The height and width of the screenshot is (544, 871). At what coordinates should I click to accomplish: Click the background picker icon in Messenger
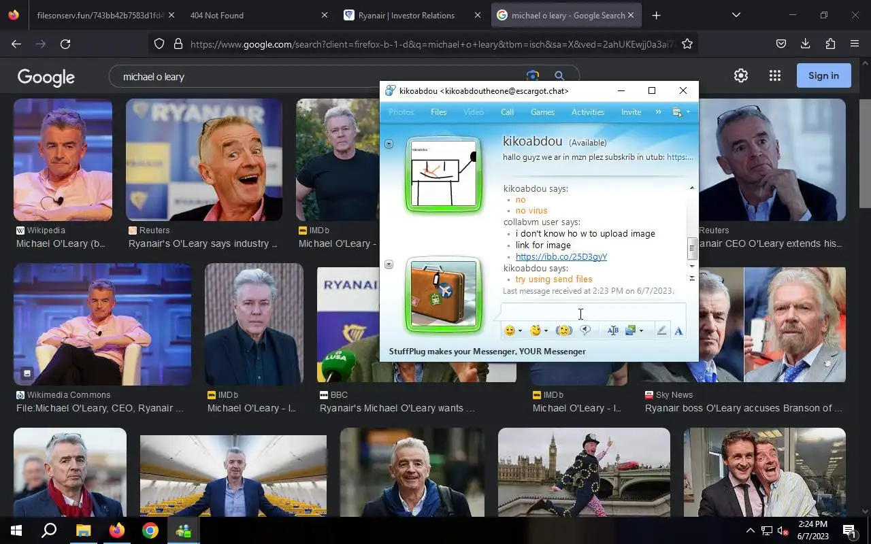point(630,330)
